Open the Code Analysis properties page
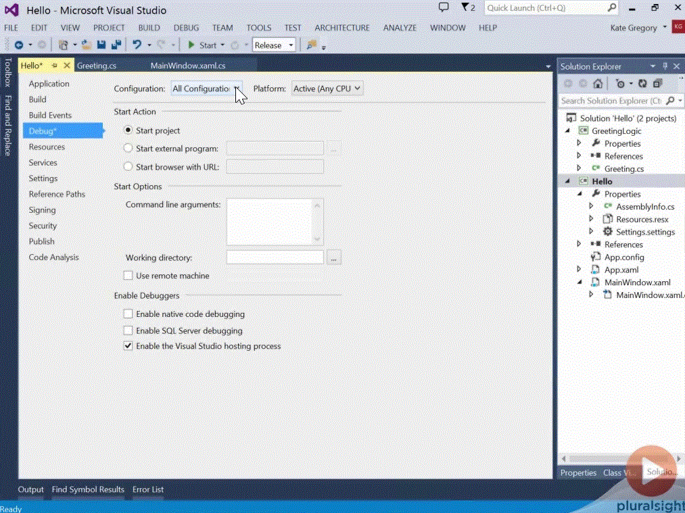This screenshot has width=685, height=513. point(53,257)
